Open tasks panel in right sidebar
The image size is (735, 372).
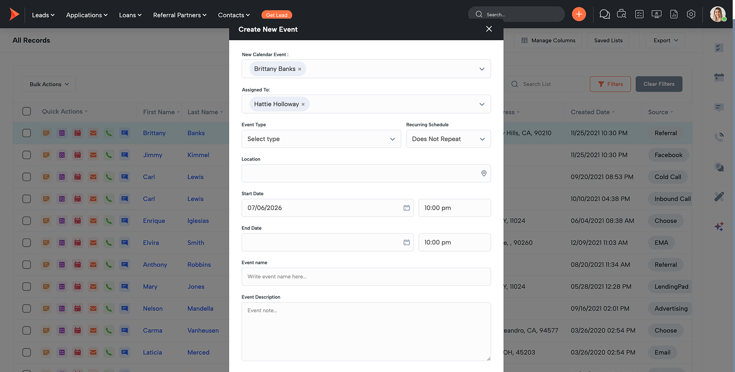click(719, 48)
